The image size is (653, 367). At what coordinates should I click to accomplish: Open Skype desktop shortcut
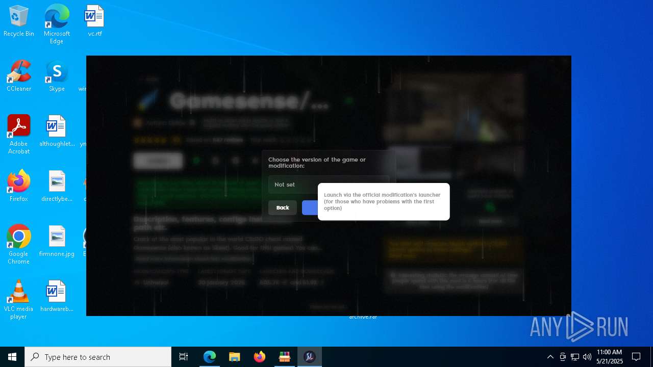coord(57,76)
